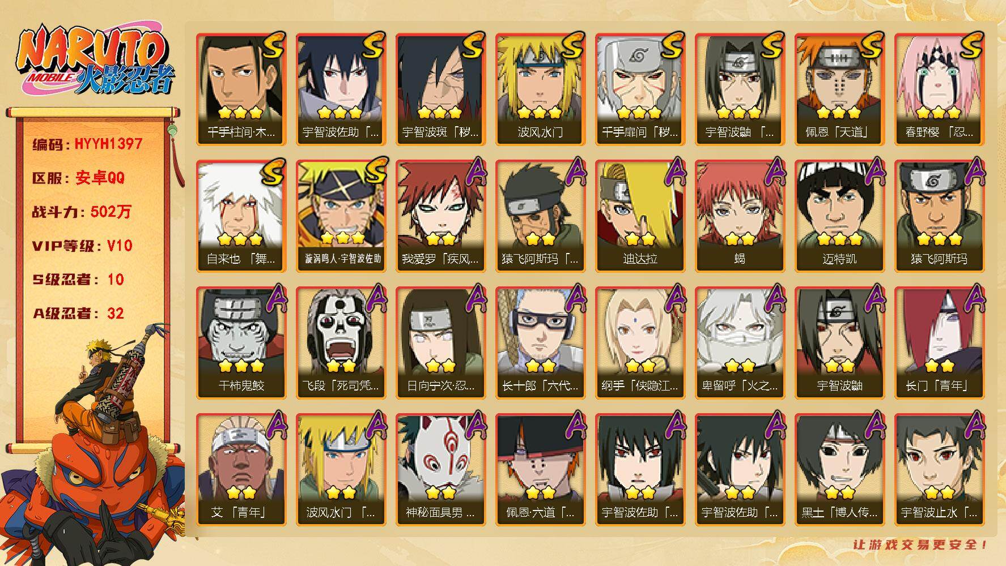Click the Naruto Mobile 火影忍者 logo
Screen dimensions: 1006x566
(94, 61)
